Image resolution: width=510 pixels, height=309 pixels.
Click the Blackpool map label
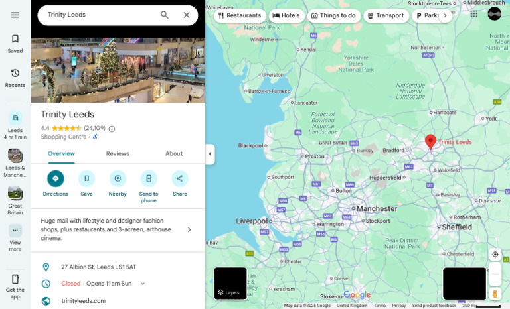(x=250, y=145)
